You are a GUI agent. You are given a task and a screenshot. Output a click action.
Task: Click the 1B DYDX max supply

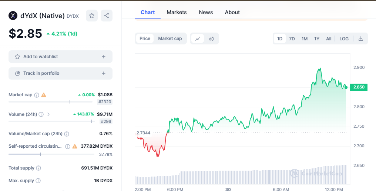[x=103, y=180]
